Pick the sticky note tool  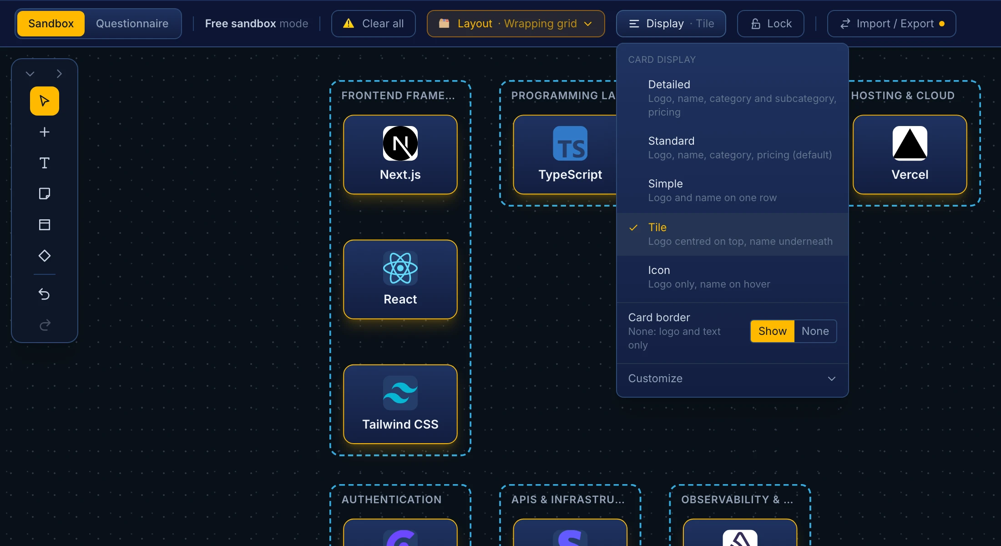coord(45,194)
